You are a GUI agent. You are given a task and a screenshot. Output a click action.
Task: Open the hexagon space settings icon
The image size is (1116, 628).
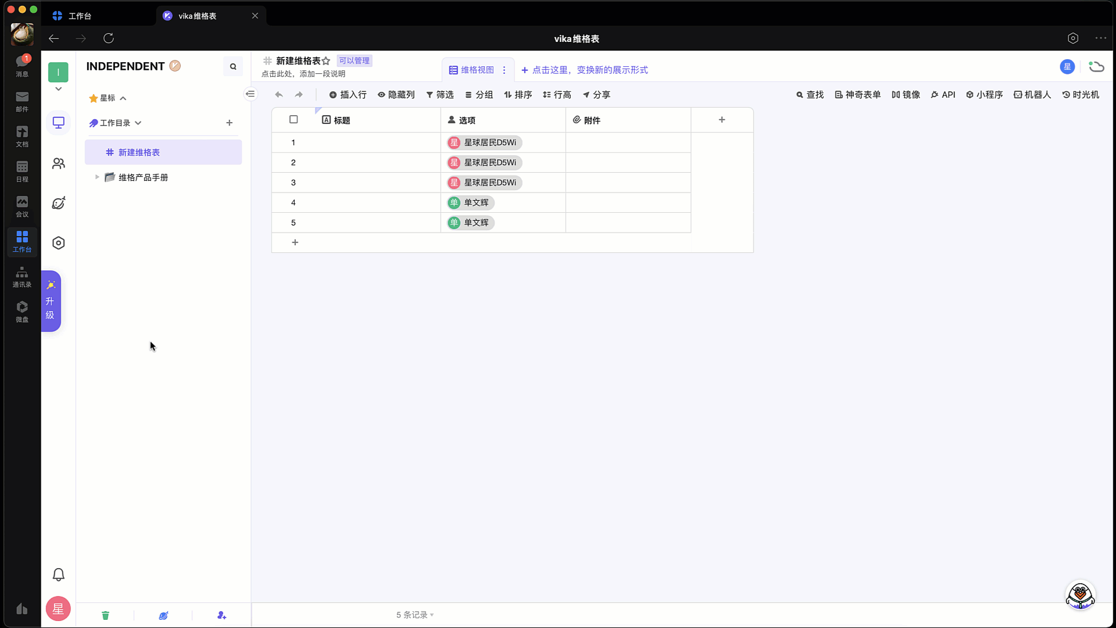tap(59, 243)
